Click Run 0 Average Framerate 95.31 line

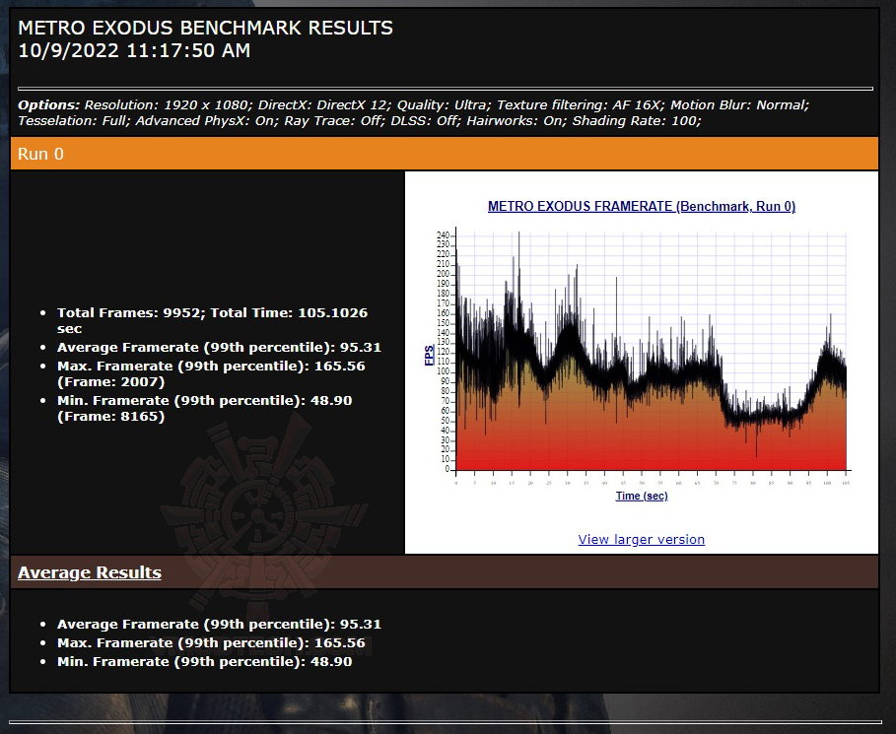click(219, 347)
